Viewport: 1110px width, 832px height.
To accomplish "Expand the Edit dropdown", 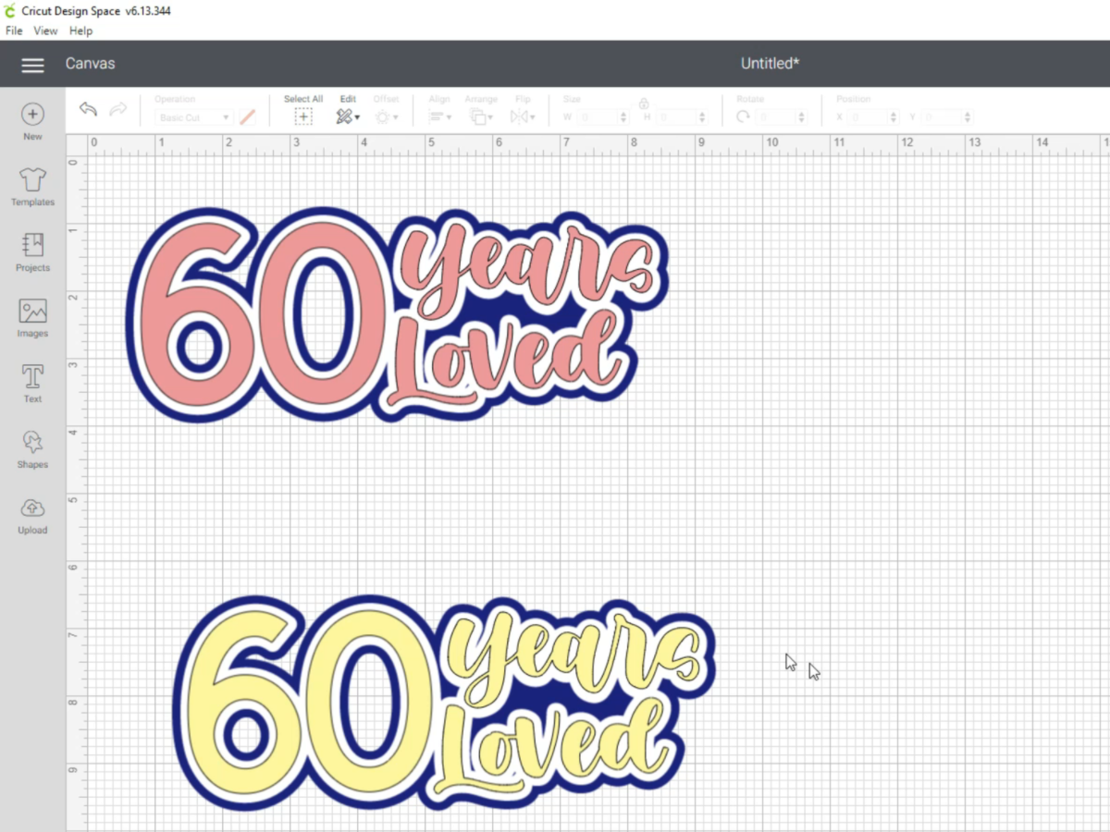I will coord(348,116).
